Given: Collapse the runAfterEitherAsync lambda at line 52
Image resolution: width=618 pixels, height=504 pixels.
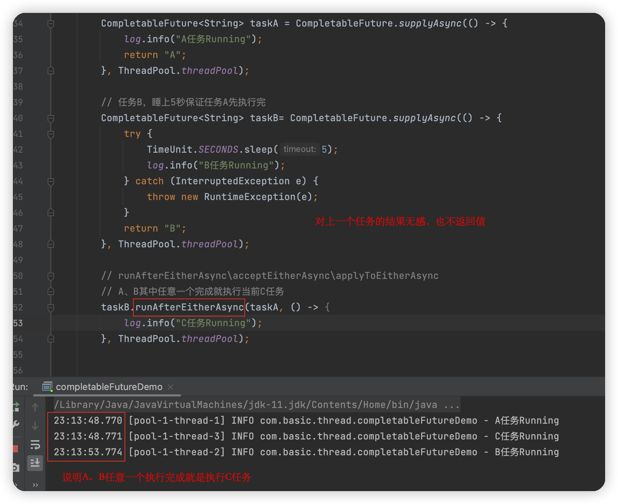Looking at the screenshot, I should pos(51,308).
